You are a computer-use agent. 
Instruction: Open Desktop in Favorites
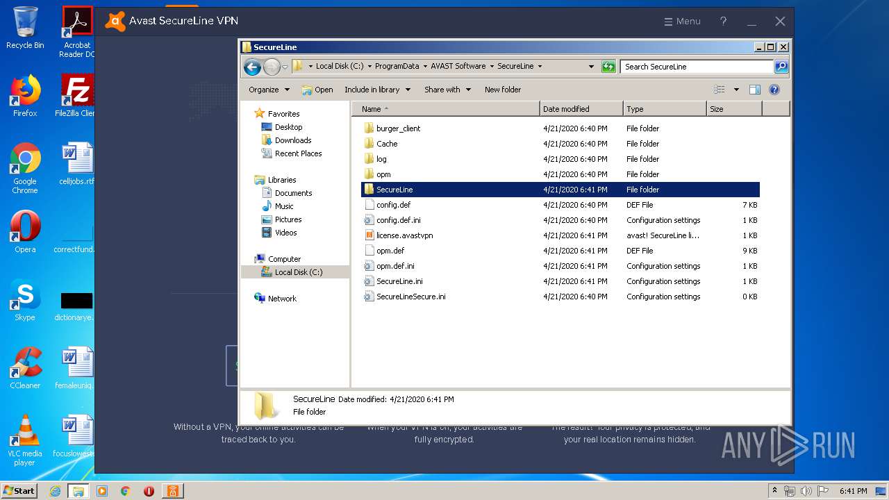288,127
